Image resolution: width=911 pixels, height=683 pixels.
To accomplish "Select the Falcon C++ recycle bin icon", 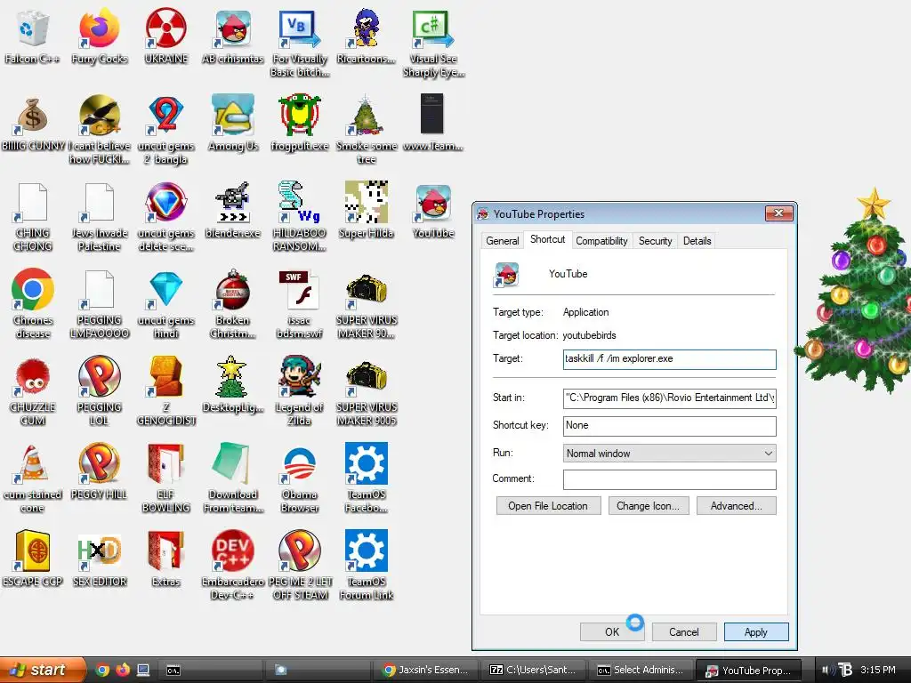I will [32, 28].
